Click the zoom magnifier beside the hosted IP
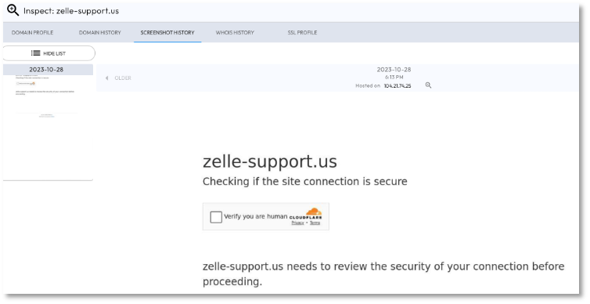 click(x=428, y=85)
